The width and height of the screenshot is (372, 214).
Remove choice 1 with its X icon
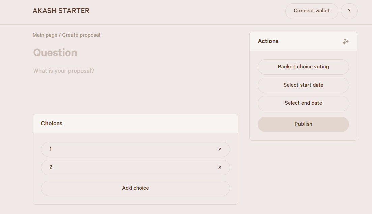click(220, 149)
